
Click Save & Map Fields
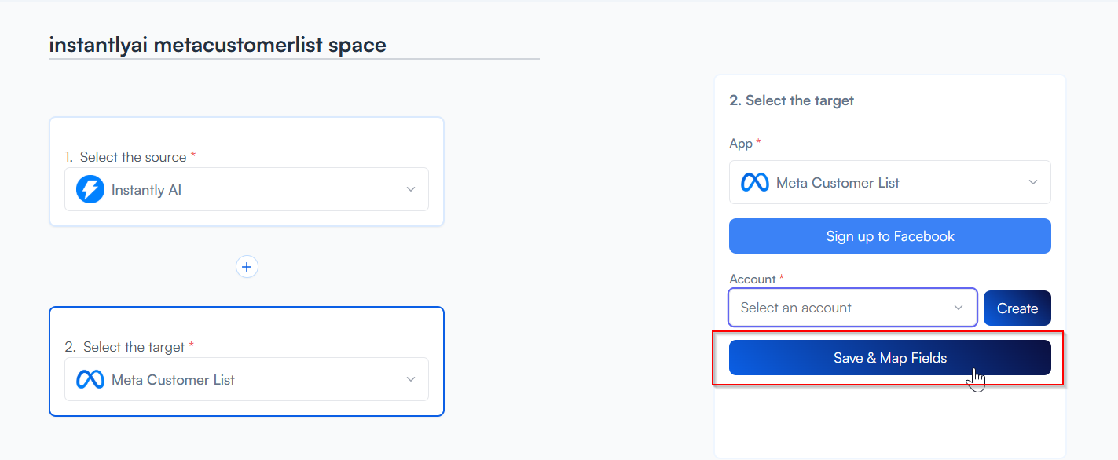[x=889, y=358]
